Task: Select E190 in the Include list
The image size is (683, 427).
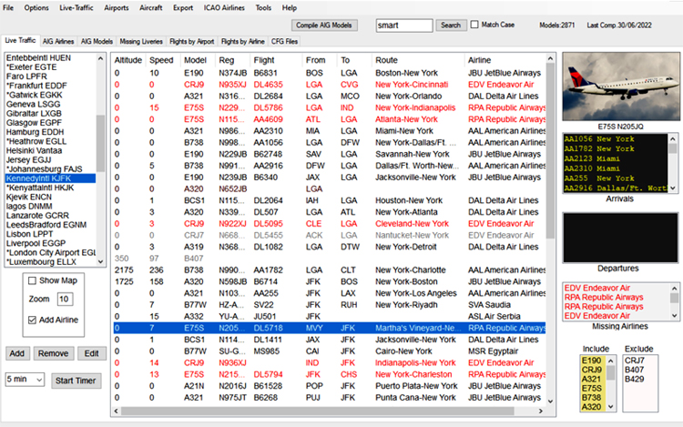Action: tap(592, 361)
